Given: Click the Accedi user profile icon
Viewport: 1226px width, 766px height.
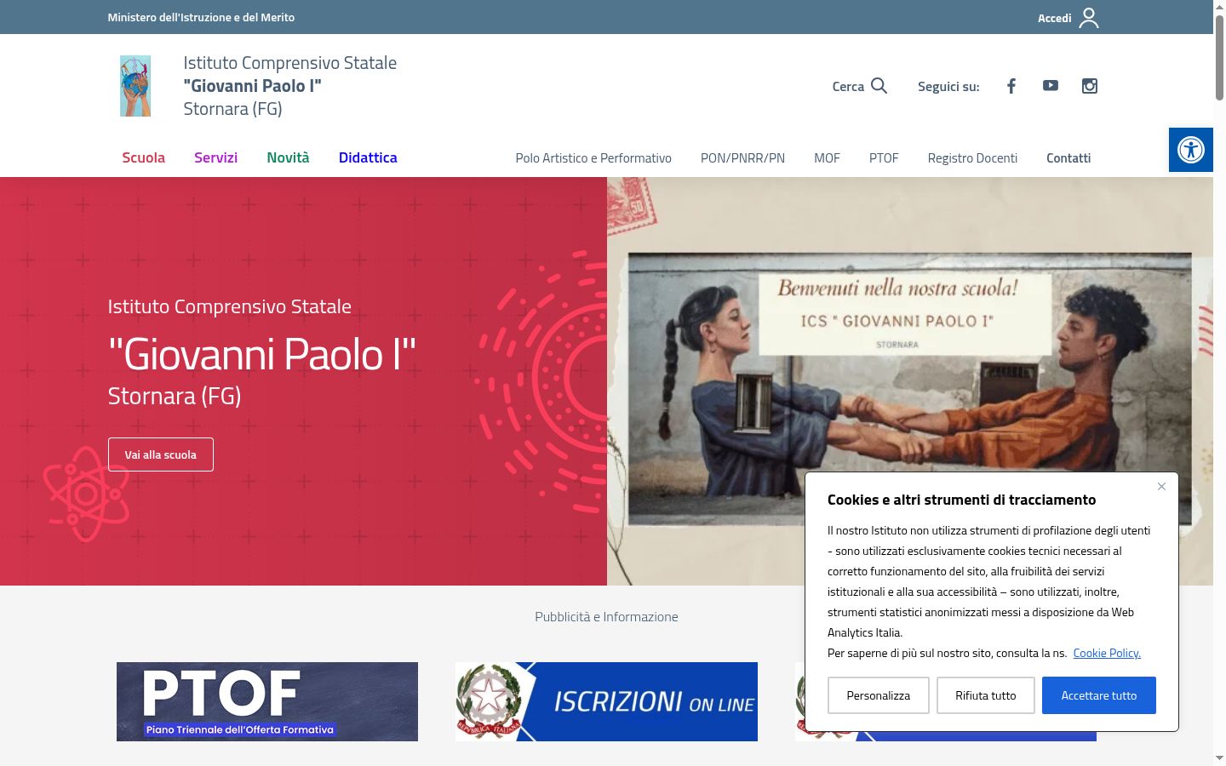Looking at the screenshot, I should click(1089, 18).
